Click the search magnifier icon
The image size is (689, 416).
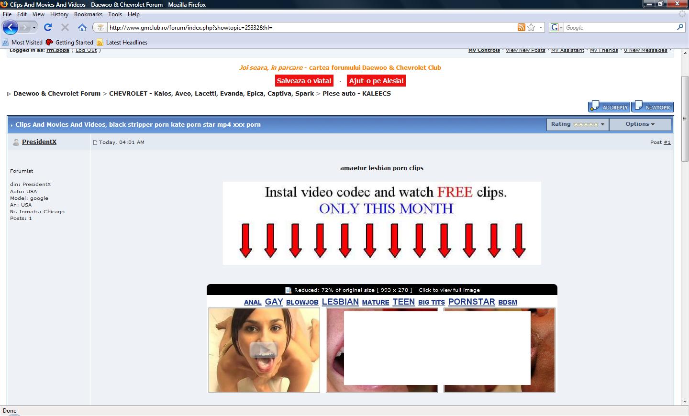coord(680,27)
